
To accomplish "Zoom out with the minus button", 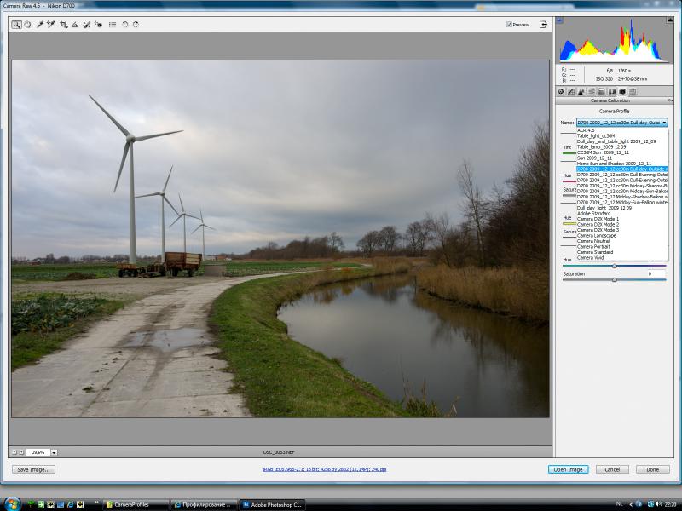I will 14,452.
